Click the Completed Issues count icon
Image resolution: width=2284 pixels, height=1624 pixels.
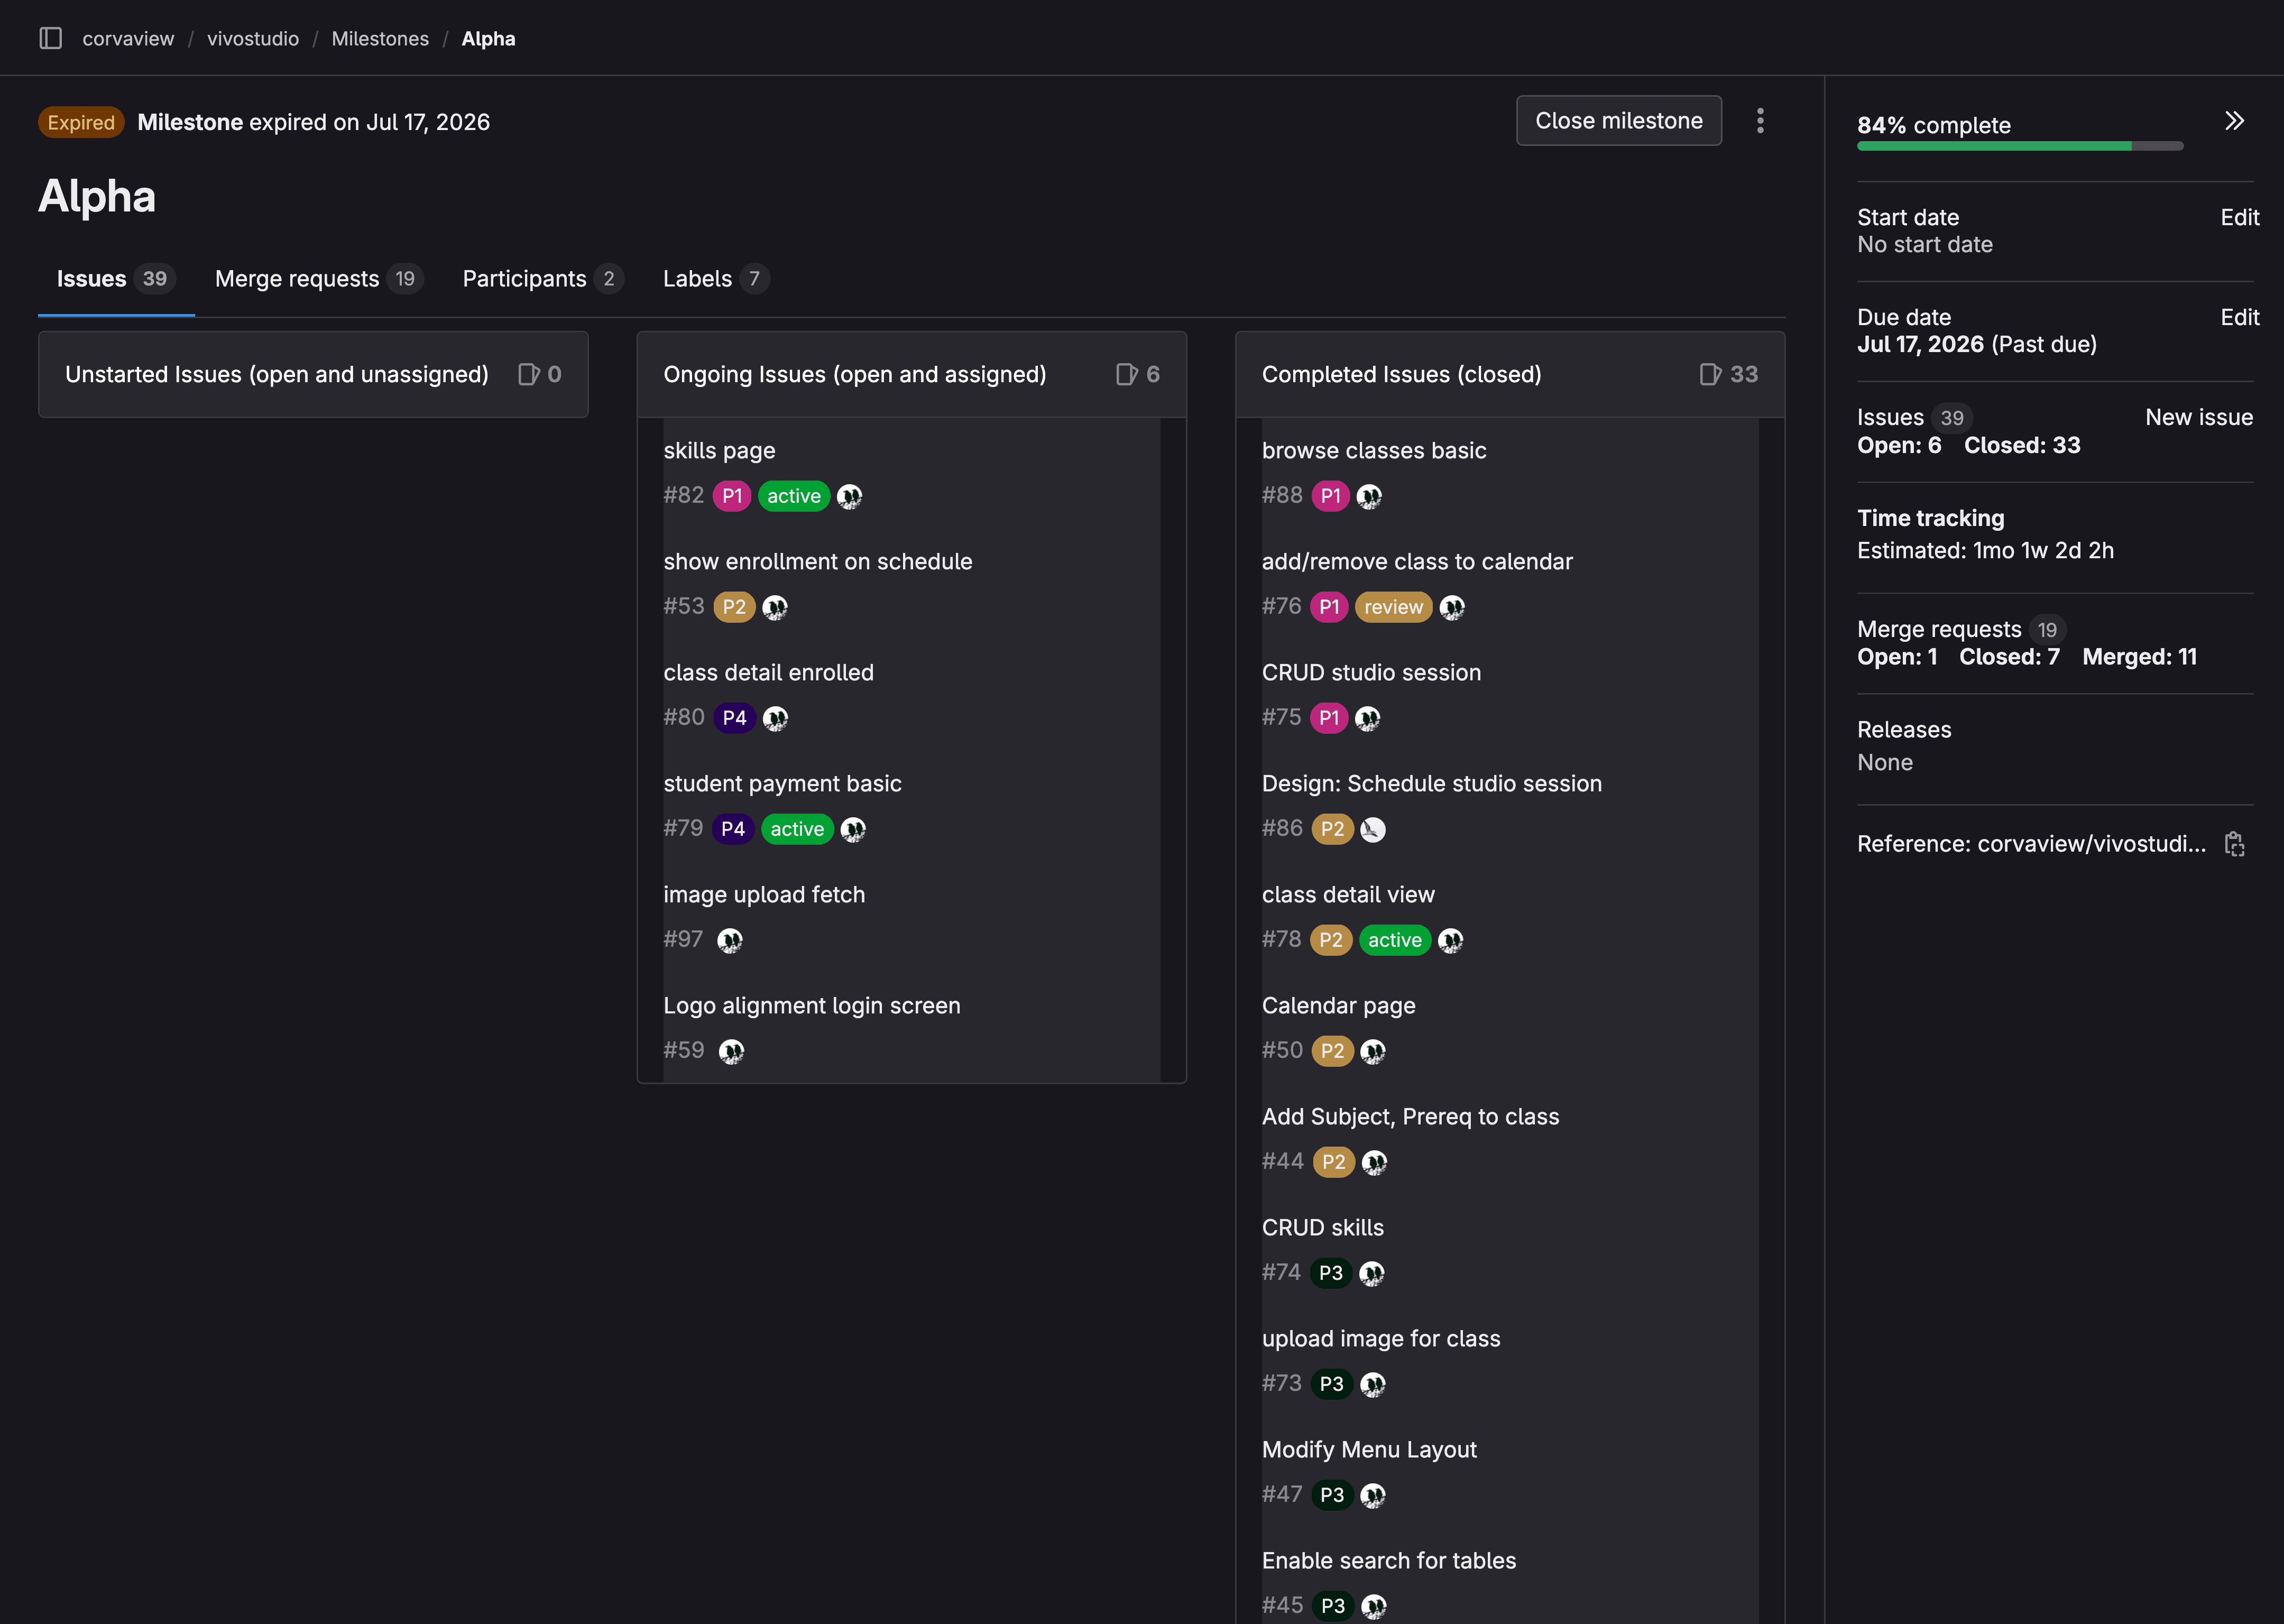(1710, 374)
